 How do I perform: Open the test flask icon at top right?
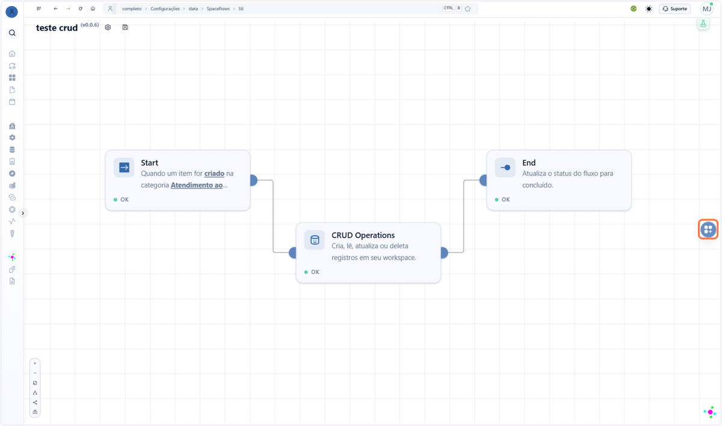[703, 23]
